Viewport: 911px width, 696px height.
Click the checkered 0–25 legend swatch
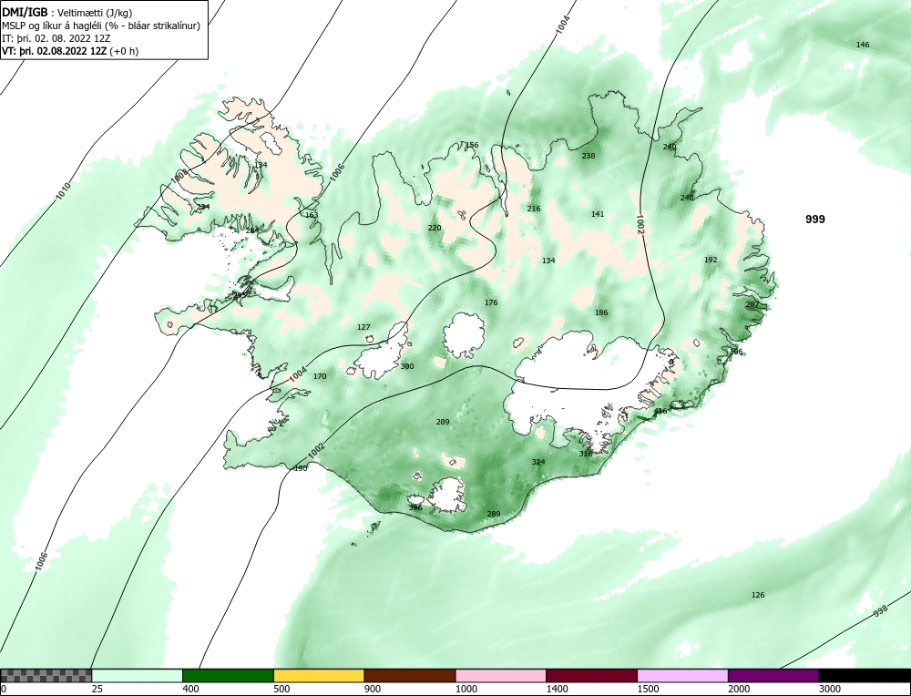click(46, 675)
